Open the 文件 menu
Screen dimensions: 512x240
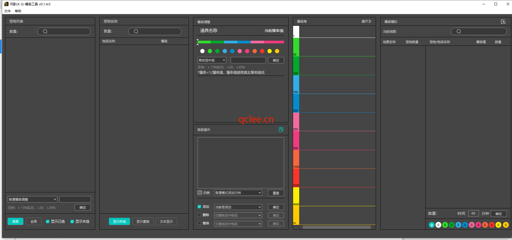7,11
